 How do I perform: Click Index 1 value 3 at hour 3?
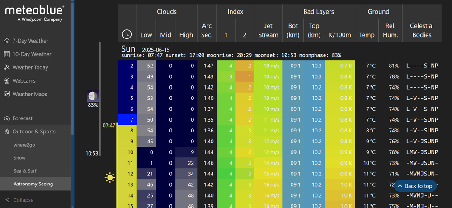pyautogui.click(x=226, y=76)
